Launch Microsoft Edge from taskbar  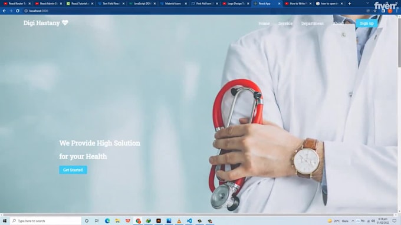[x=107, y=221]
